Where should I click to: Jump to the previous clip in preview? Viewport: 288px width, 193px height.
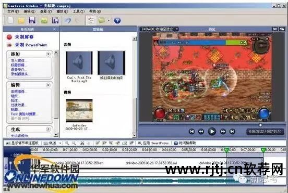coord(191,132)
